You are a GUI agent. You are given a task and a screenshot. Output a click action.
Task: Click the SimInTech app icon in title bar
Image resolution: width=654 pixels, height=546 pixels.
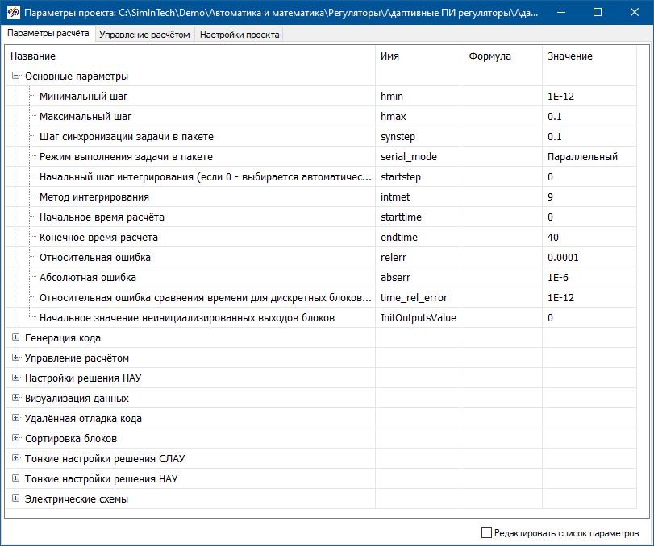pyautogui.click(x=12, y=13)
